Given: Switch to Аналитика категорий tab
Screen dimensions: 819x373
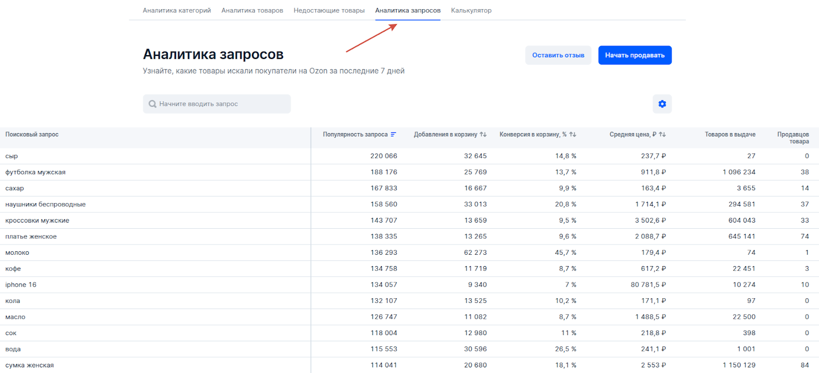Looking at the screenshot, I should [x=177, y=10].
